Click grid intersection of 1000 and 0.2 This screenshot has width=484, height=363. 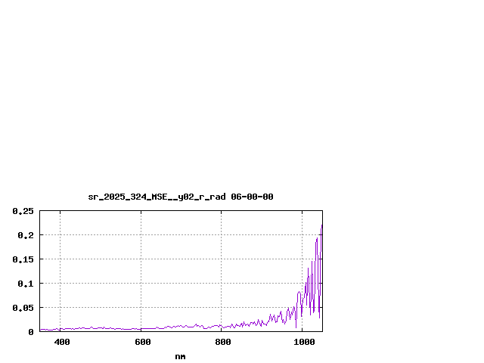[x=302, y=235]
